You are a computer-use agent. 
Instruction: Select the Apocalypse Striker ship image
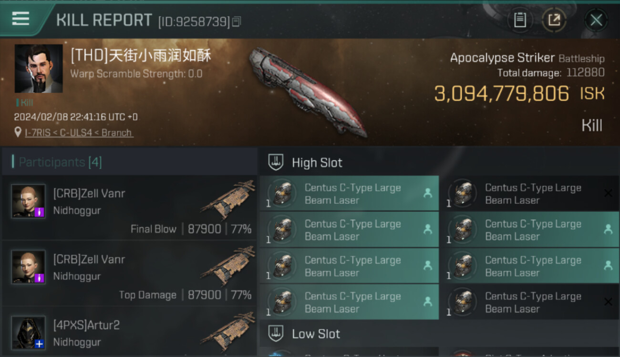(307, 91)
